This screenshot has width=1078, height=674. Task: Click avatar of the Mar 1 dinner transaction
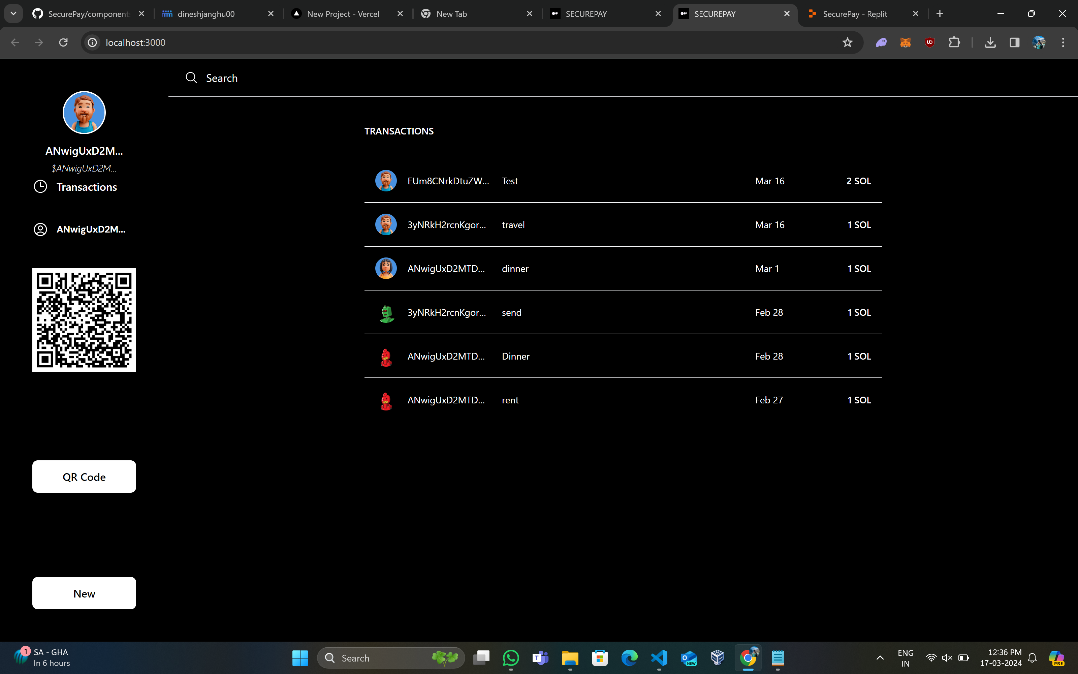(386, 268)
